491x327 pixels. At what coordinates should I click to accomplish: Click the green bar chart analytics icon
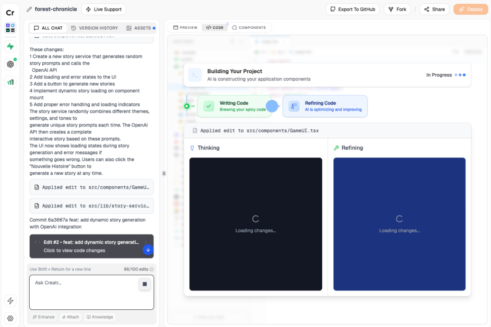[x=10, y=82]
